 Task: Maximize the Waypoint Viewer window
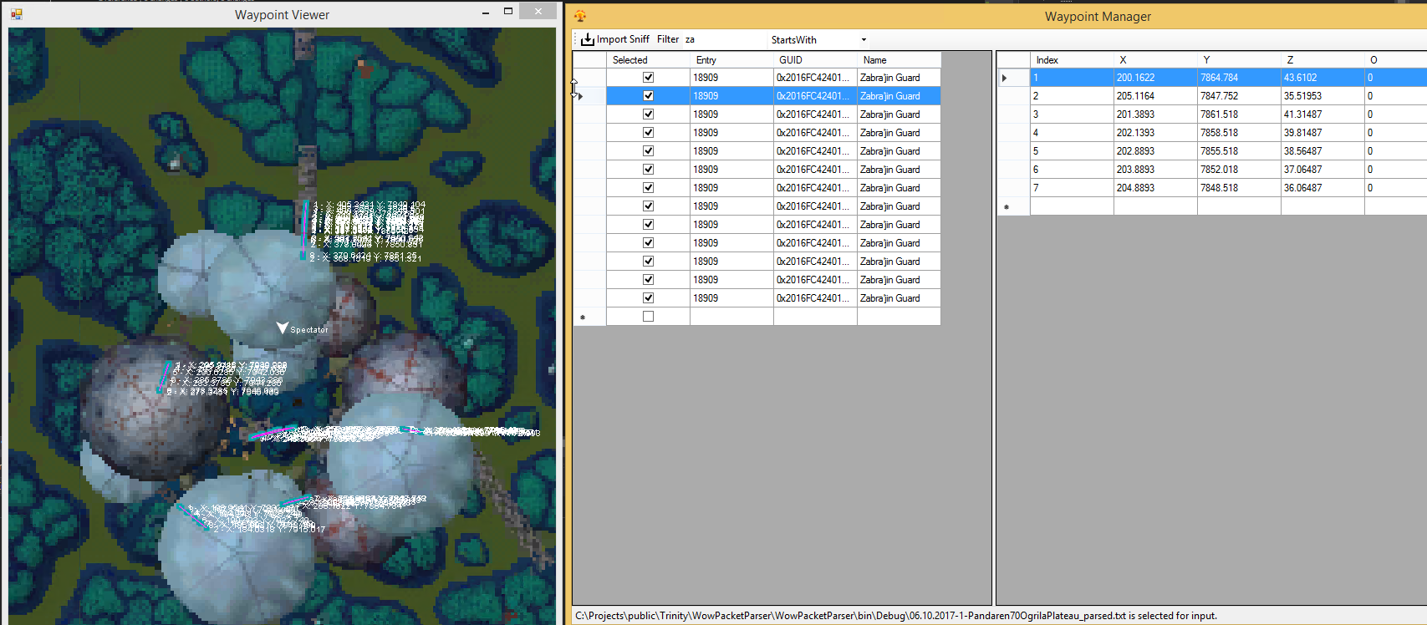click(507, 12)
